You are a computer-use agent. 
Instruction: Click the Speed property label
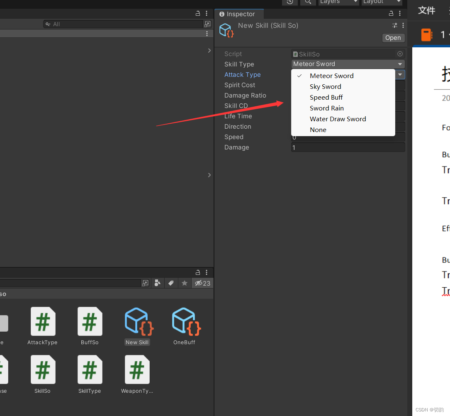tap(234, 137)
